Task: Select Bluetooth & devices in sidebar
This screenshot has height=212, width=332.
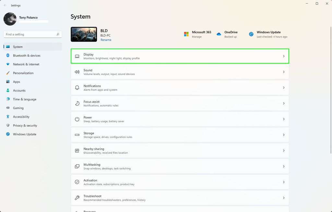Action: point(27,56)
